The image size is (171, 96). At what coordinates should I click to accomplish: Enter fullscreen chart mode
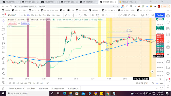pos(147,15)
